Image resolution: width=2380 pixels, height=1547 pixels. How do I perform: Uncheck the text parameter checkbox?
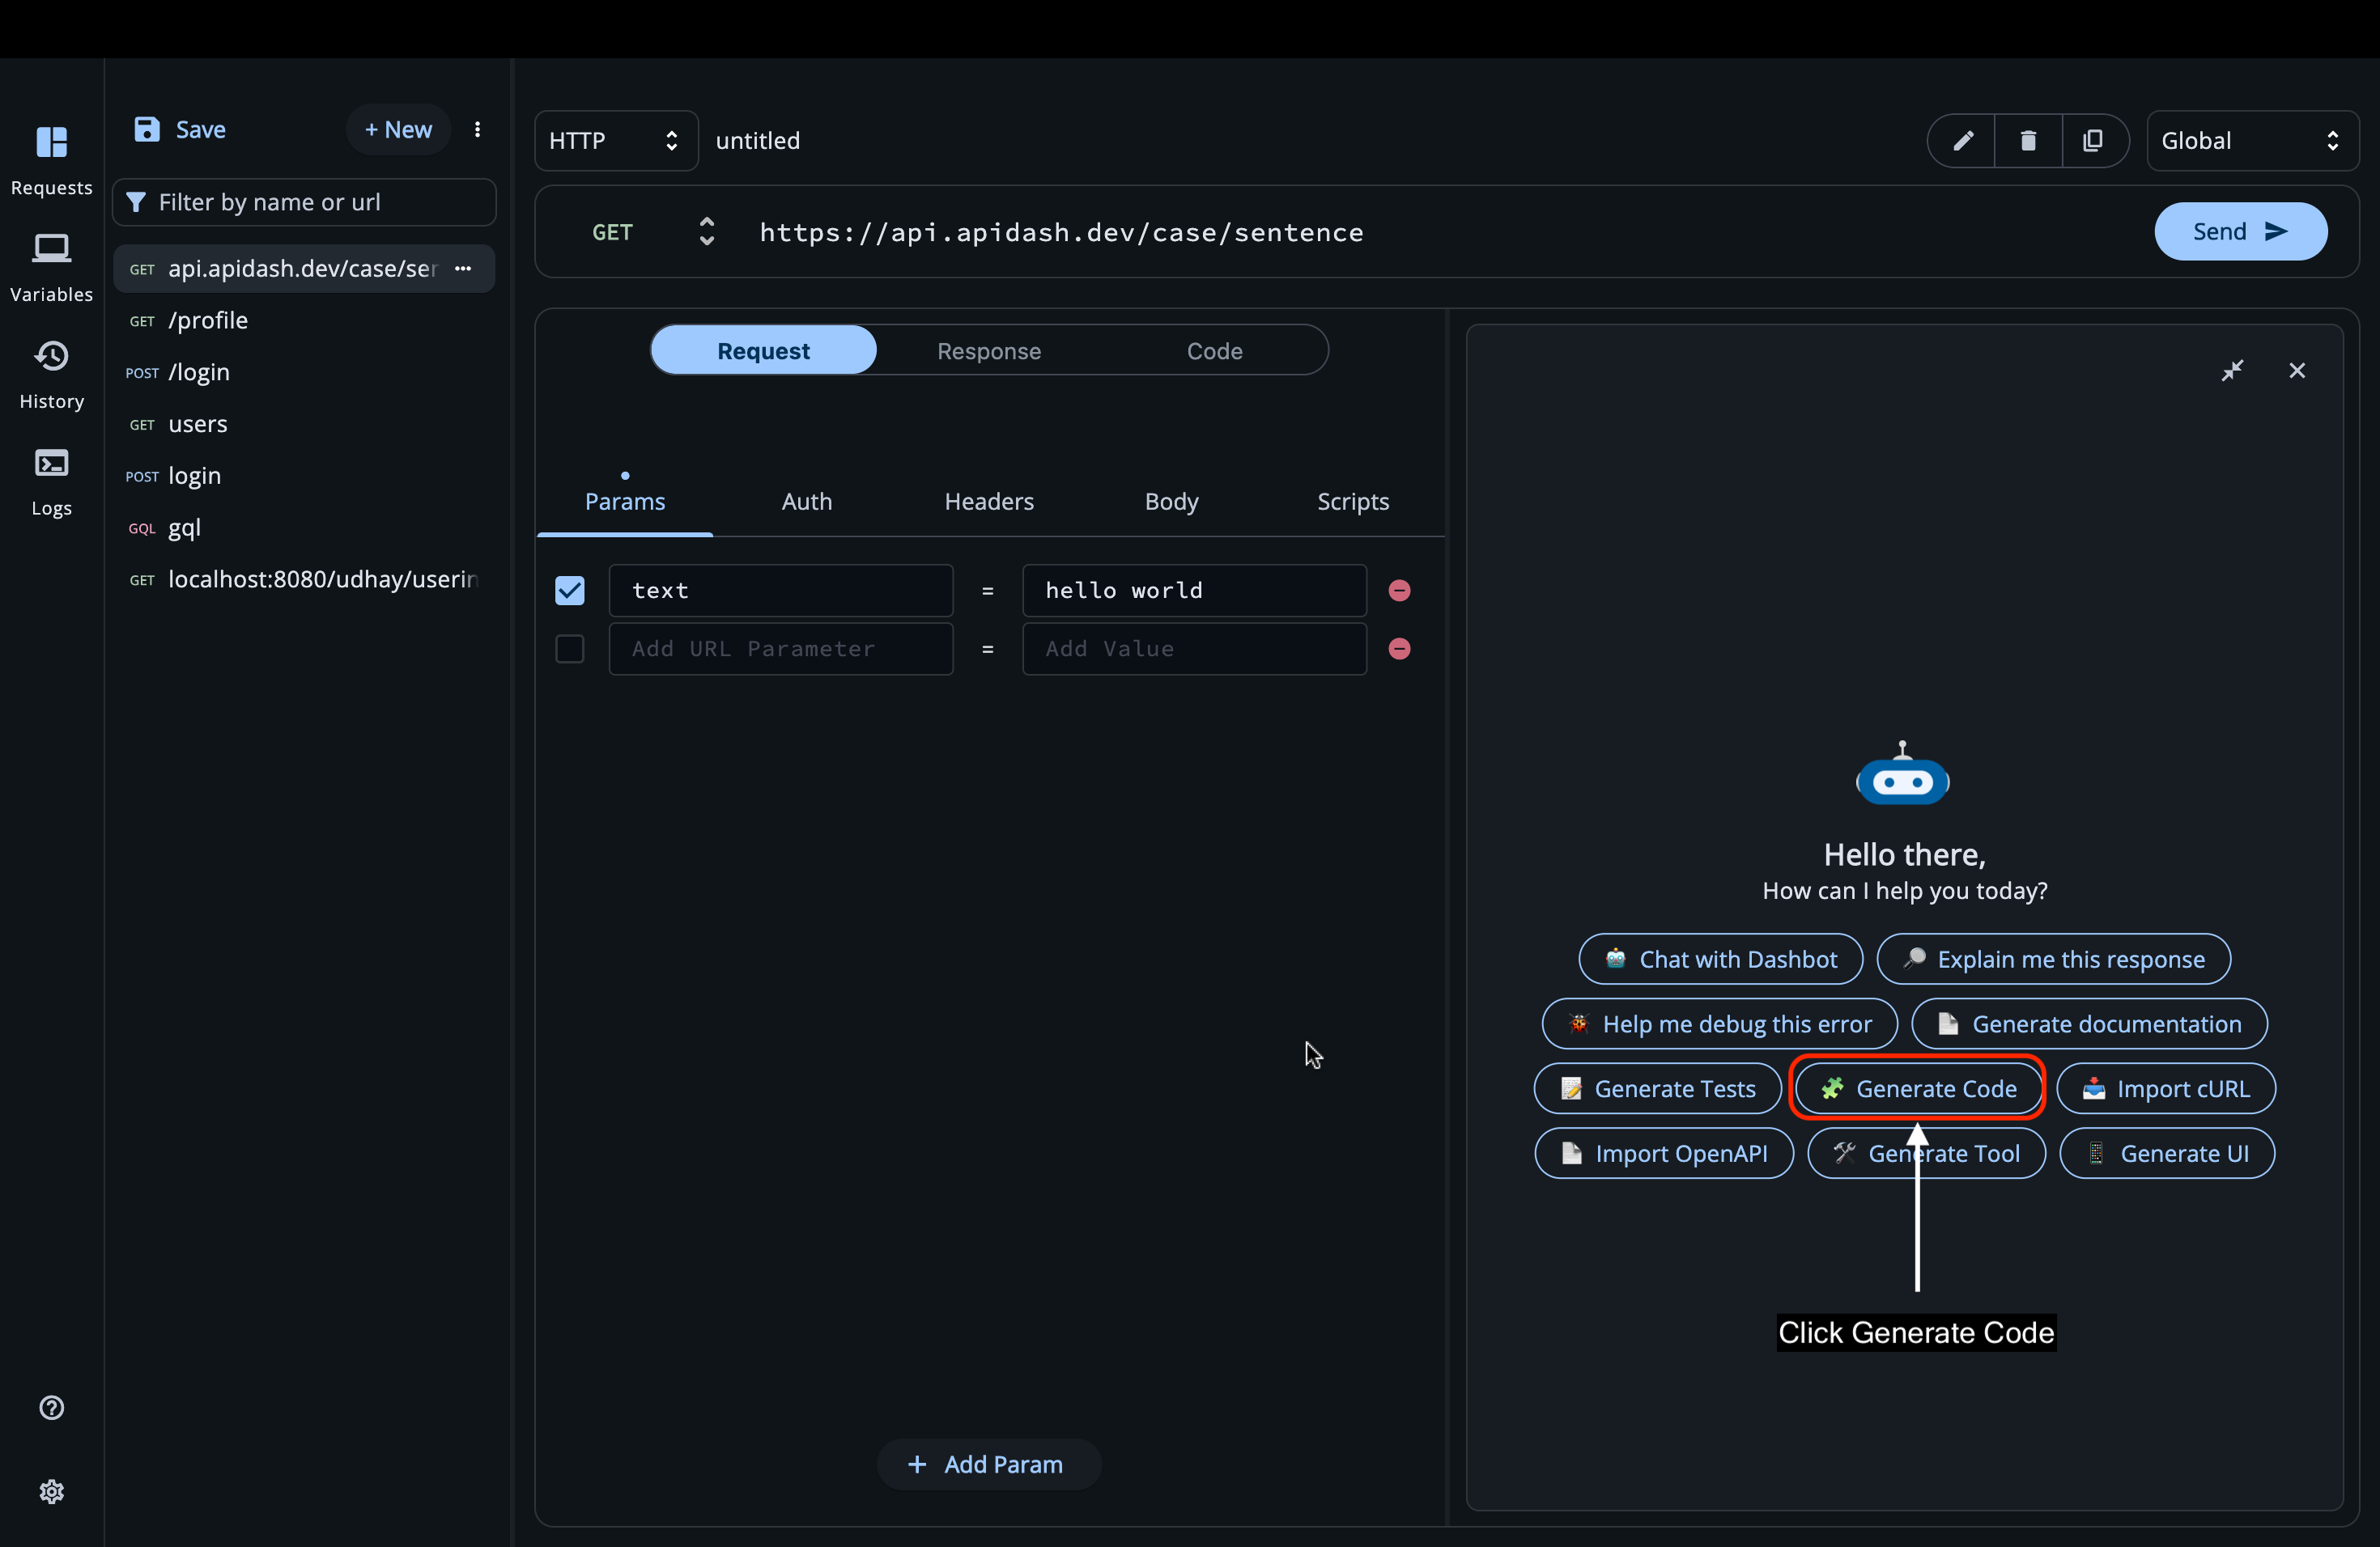(x=569, y=590)
